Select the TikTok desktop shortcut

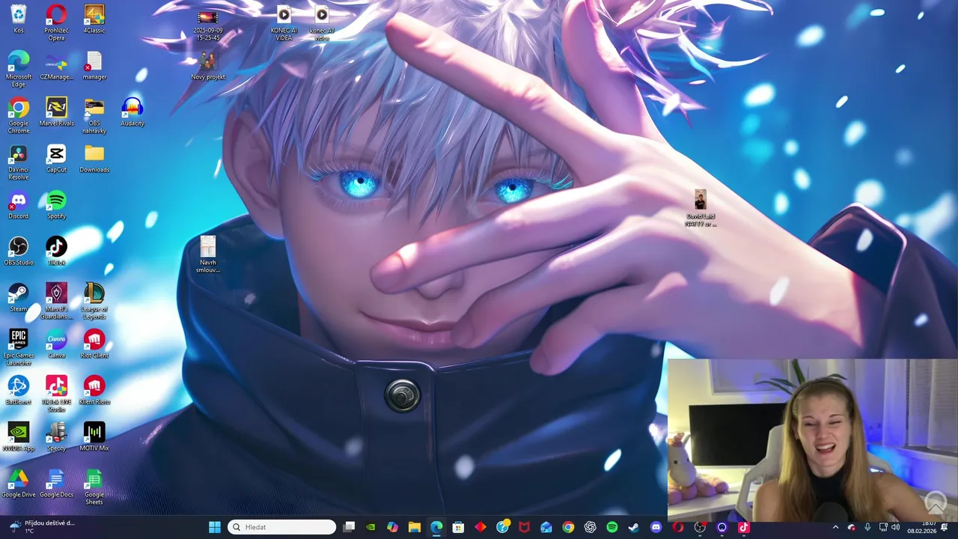click(x=56, y=252)
